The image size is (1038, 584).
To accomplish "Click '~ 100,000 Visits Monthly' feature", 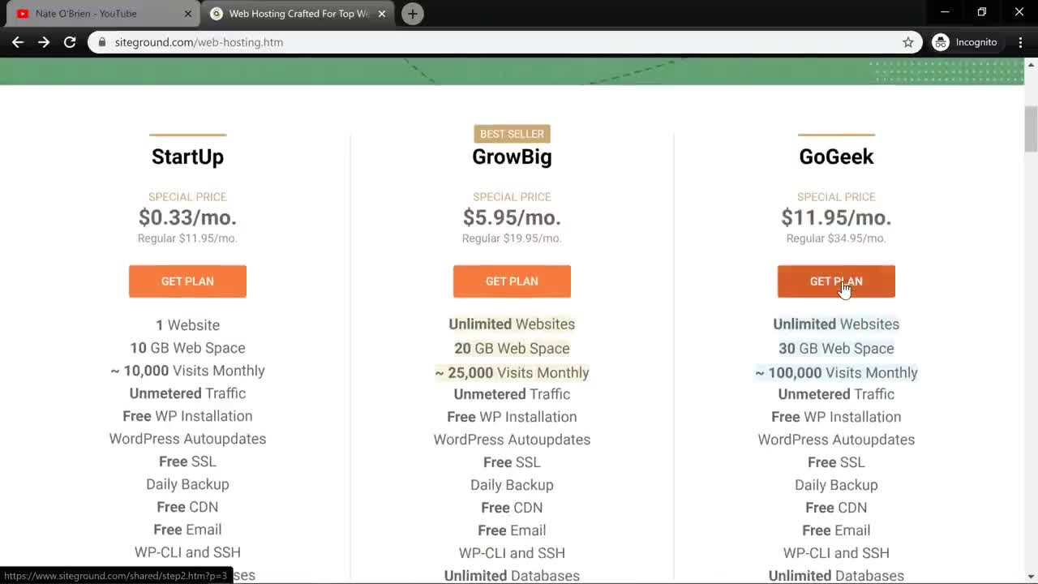I will (x=836, y=372).
